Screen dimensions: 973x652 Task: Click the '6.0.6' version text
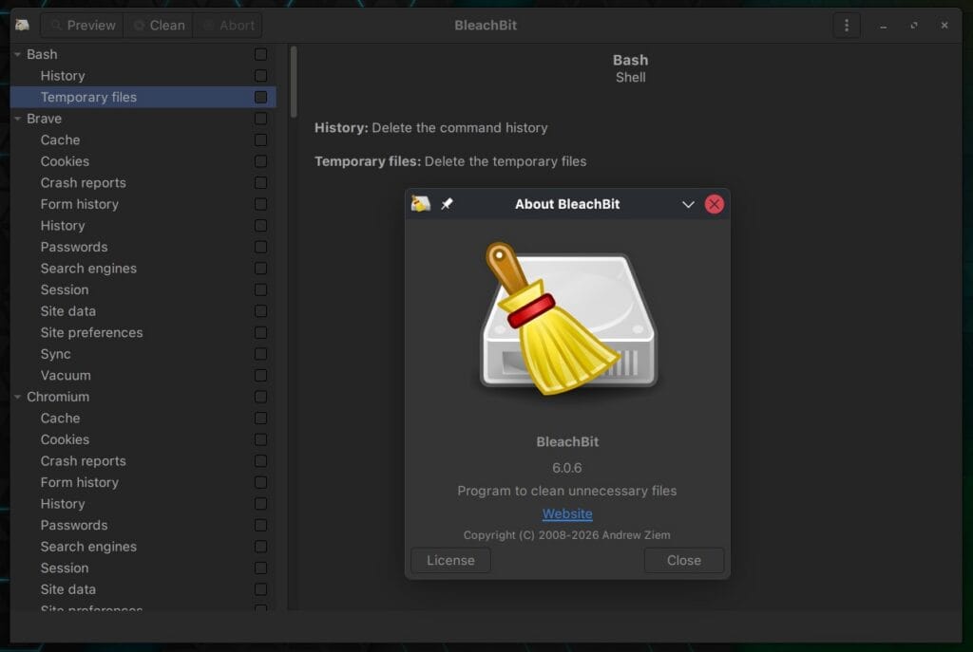pyautogui.click(x=567, y=468)
